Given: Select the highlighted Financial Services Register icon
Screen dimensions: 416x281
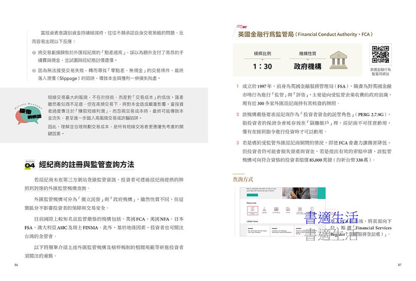Looking at the screenshot, I should click(253, 210).
